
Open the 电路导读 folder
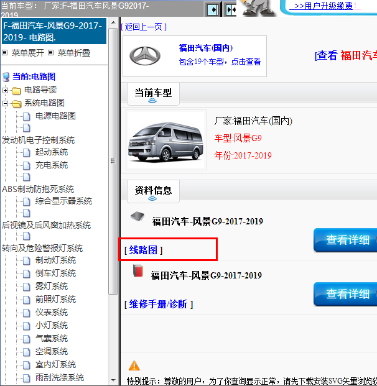point(40,90)
